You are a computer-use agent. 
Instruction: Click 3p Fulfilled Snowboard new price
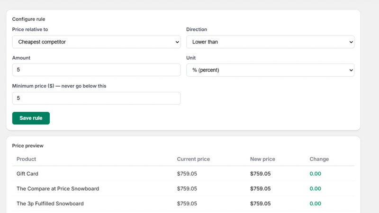(260, 204)
